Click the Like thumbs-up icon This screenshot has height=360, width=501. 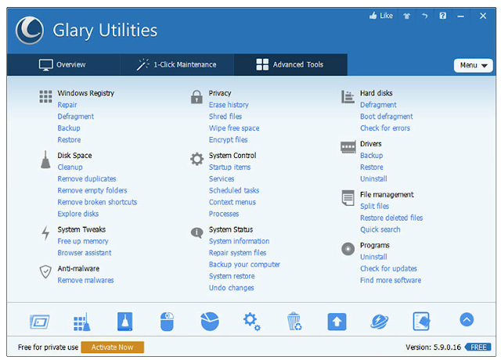[373, 16]
